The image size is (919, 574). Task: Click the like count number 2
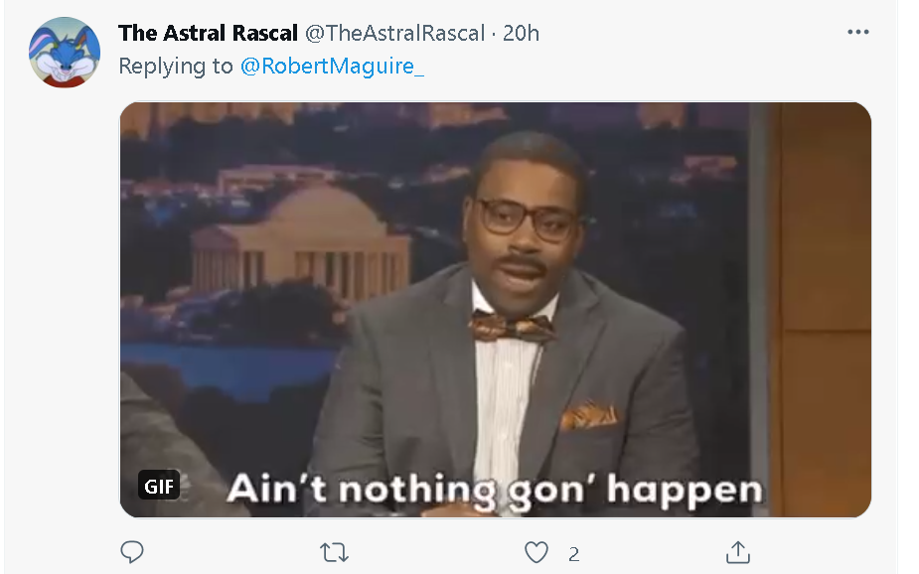click(574, 554)
